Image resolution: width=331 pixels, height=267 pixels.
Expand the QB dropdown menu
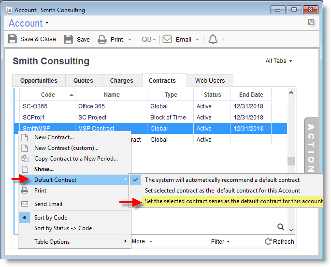click(x=148, y=40)
